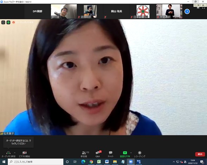Select the sign language interpreter thumbnail
Viewport: 207px width, 165px height.
pyautogui.click(x=169, y=11)
